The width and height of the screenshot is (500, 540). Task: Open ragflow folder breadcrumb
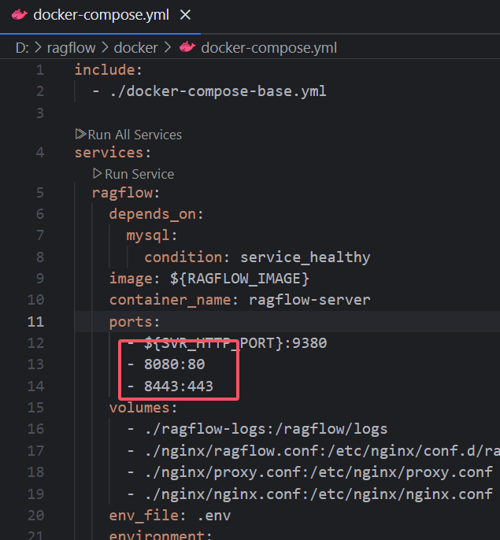point(71,47)
